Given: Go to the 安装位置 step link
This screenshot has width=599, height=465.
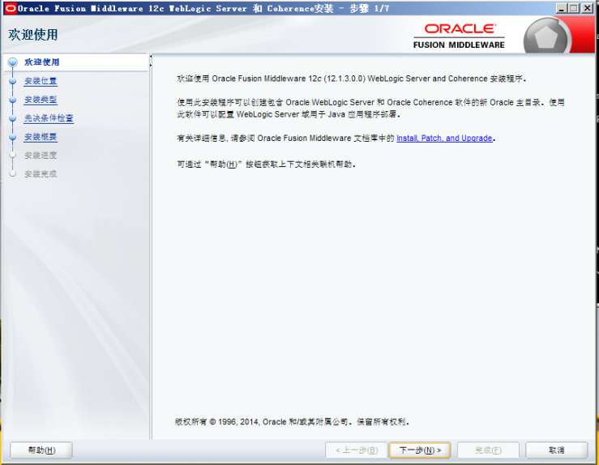Looking at the screenshot, I should coord(41,81).
